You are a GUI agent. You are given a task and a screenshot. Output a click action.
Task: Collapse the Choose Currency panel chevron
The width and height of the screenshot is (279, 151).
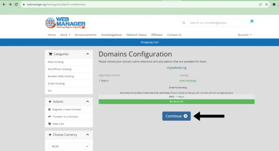click(88, 135)
